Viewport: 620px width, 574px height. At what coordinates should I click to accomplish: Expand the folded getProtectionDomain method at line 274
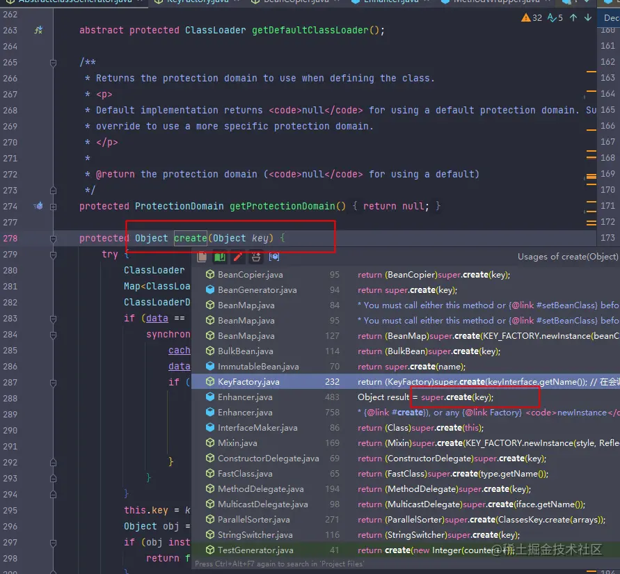click(x=54, y=207)
